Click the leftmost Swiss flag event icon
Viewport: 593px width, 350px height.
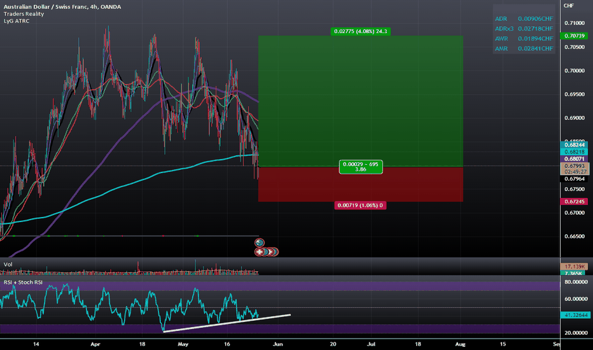pos(260,251)
